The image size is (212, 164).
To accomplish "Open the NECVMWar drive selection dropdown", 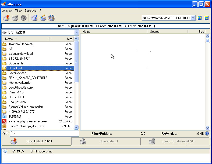I will tap(193, 18).
